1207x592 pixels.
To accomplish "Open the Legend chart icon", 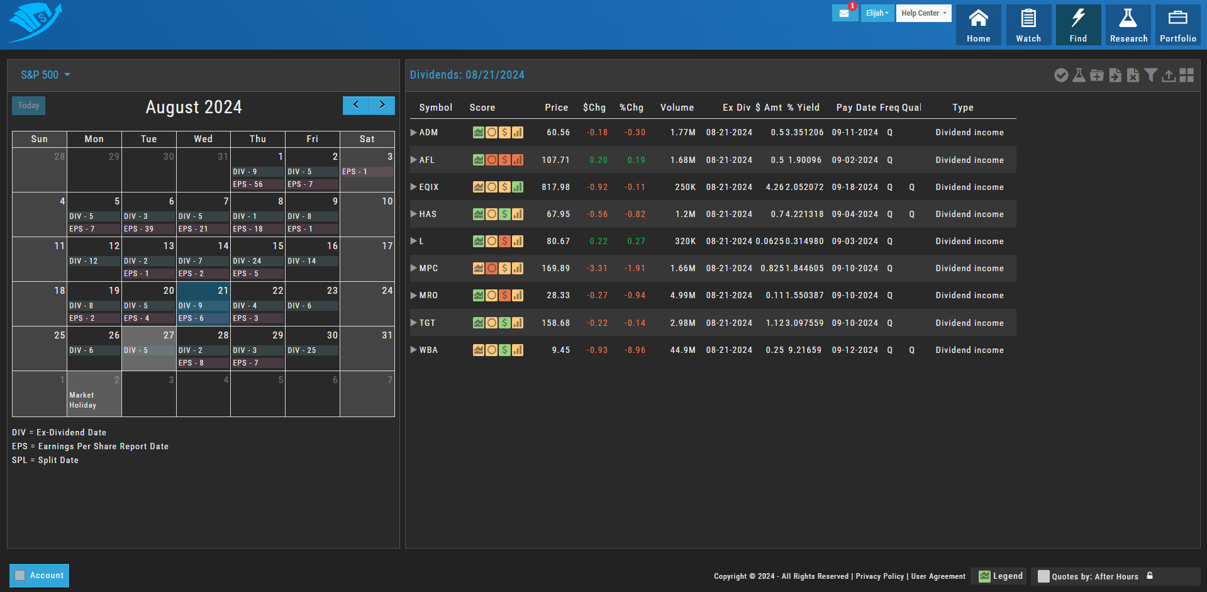I will [984, 576].
